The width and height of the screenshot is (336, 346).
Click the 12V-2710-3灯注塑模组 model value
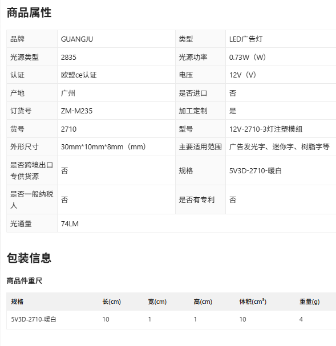click(266, 129)
